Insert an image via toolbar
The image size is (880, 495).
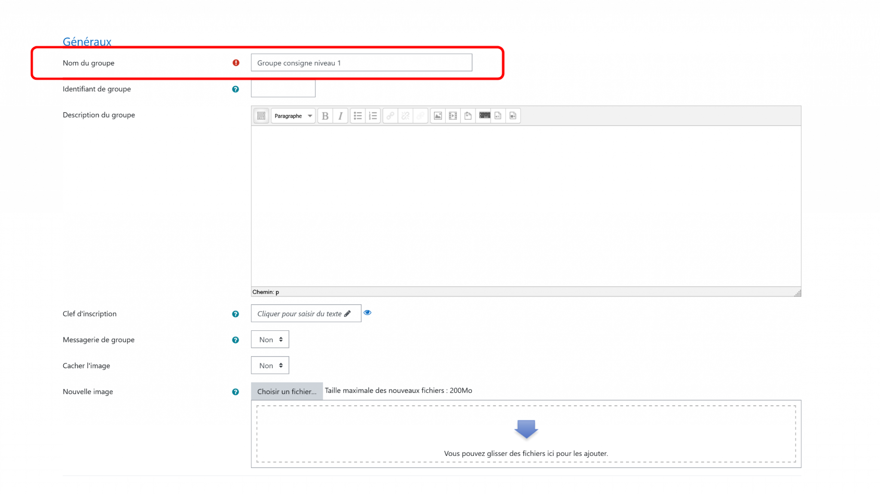pyautogui.click(x=438, y=116)
